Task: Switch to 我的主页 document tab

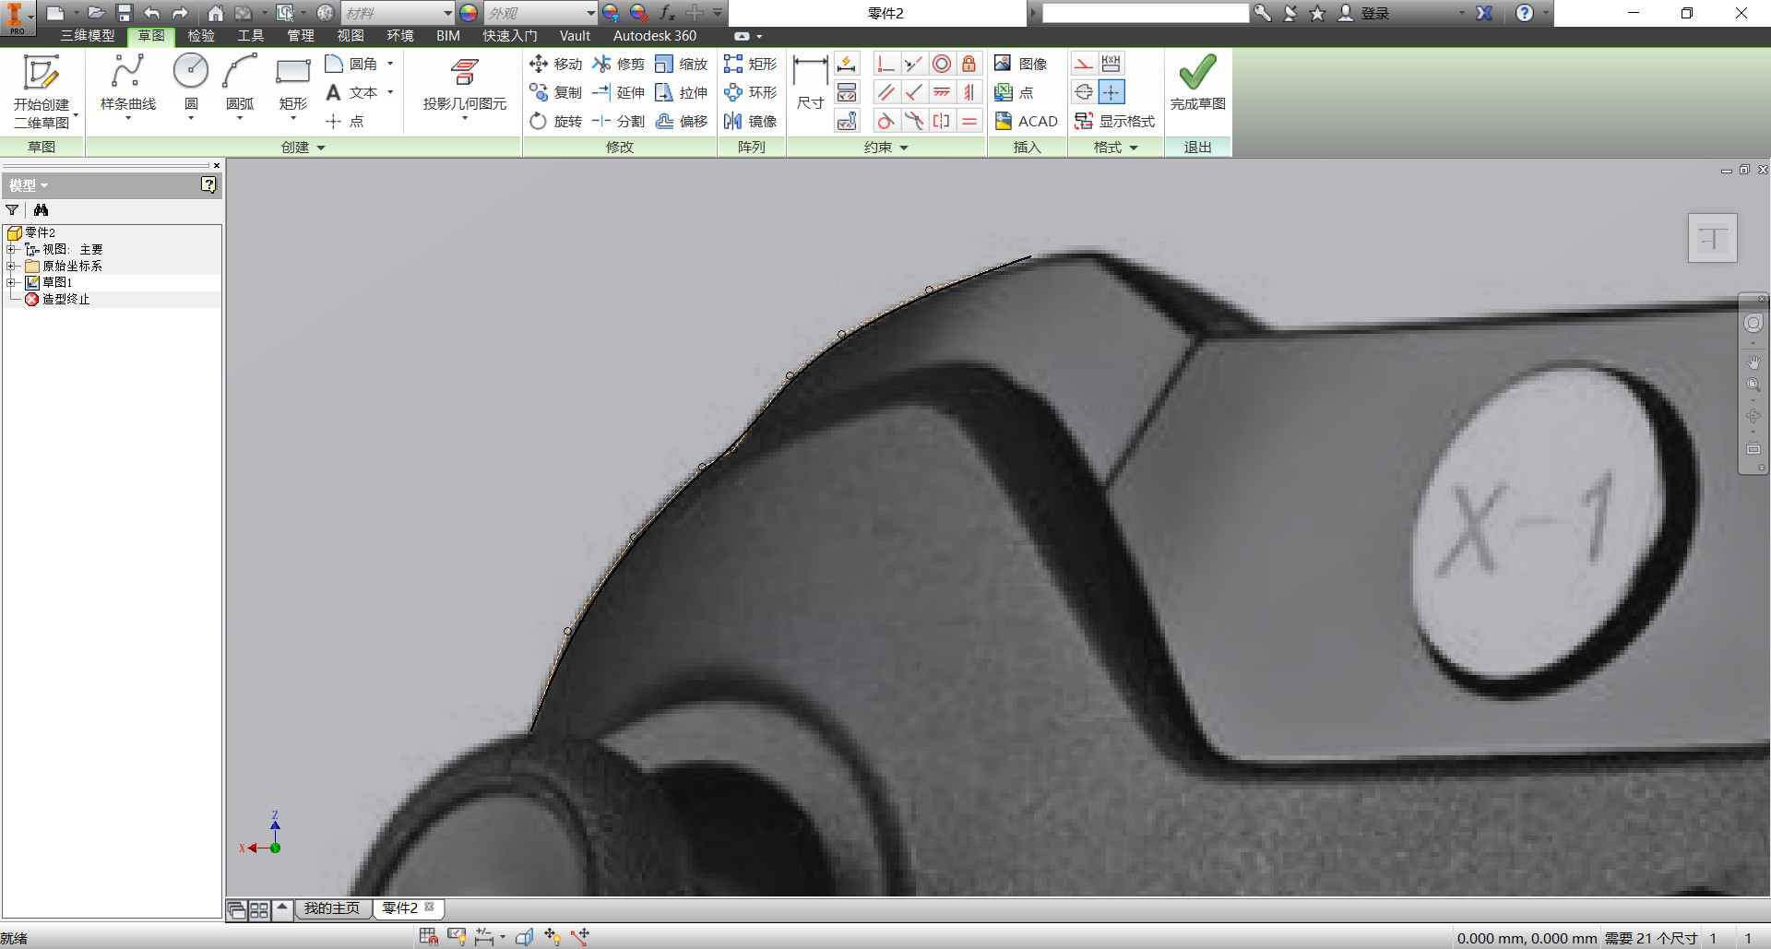Action: (332, 908)
